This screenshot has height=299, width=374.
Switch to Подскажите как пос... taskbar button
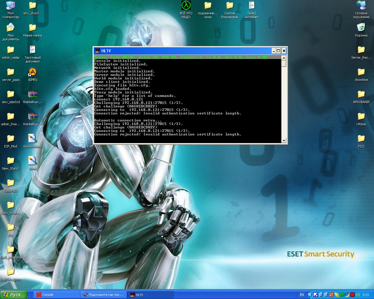(x=104, y=295)
